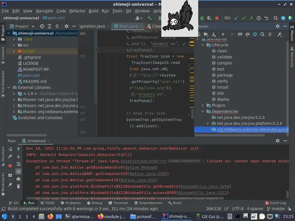295x221 pixels.
Task: Open Problems tool window tab
Action: coord(71,203)
